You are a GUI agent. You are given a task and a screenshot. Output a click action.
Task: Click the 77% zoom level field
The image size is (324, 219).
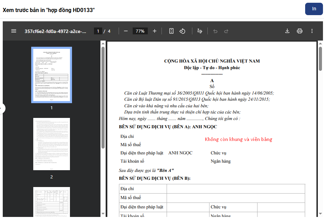coord(140,31)
